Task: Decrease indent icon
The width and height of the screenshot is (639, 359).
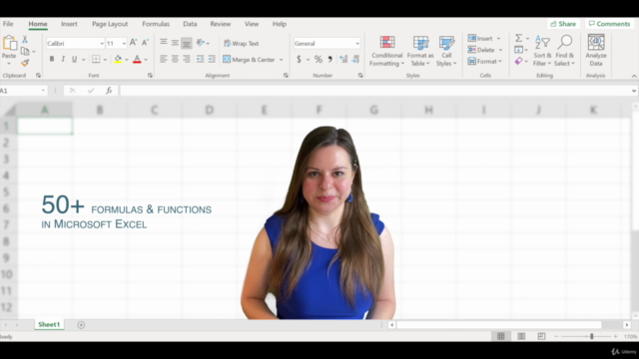Action: tap(200, 60)
